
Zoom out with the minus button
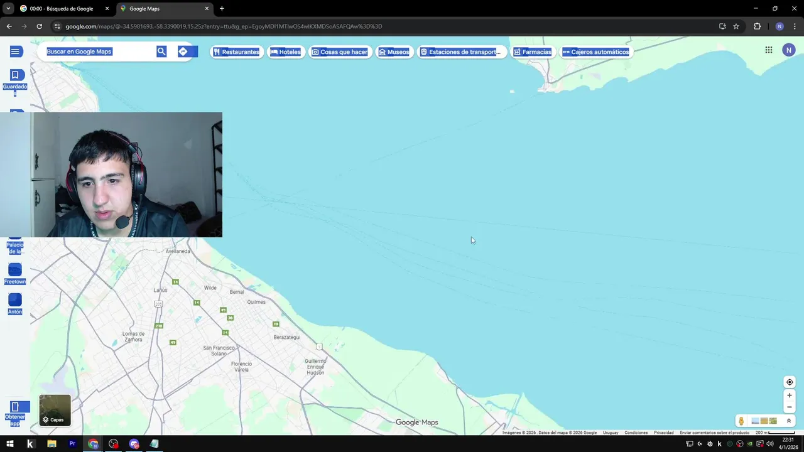tap(790, 407)
